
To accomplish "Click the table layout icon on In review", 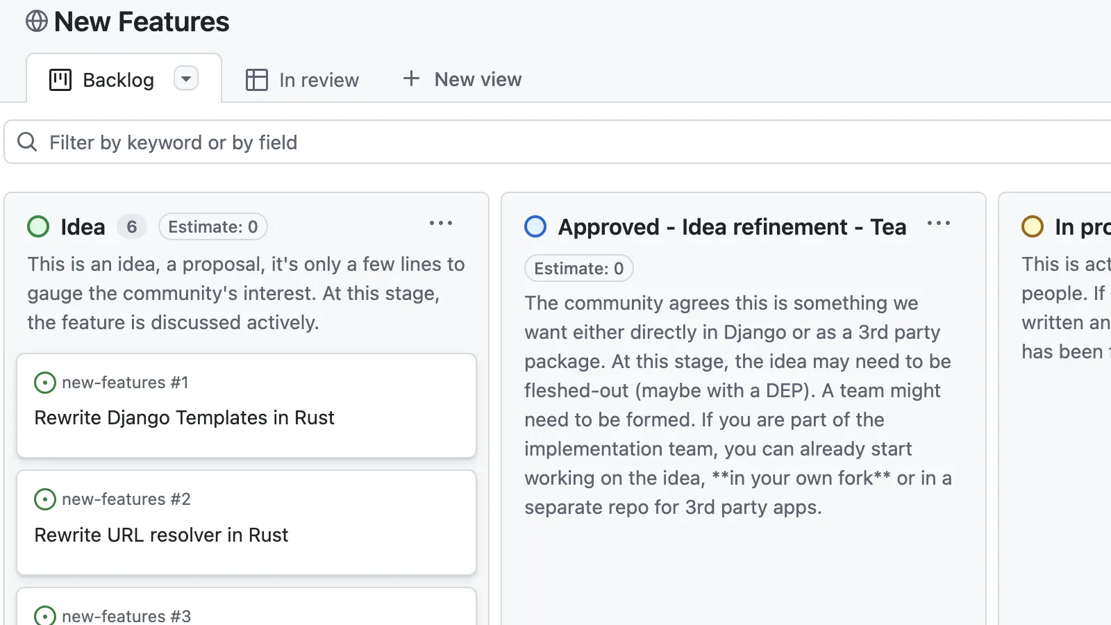I will coord(256,79).
